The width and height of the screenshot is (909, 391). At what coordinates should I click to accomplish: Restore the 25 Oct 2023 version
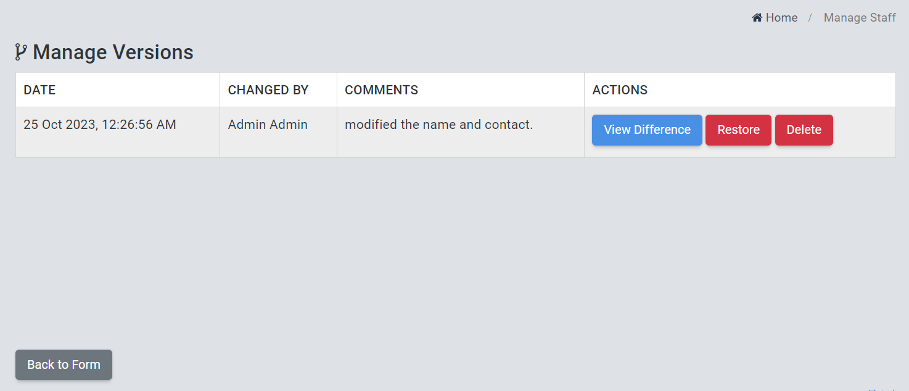pos(738,130)
